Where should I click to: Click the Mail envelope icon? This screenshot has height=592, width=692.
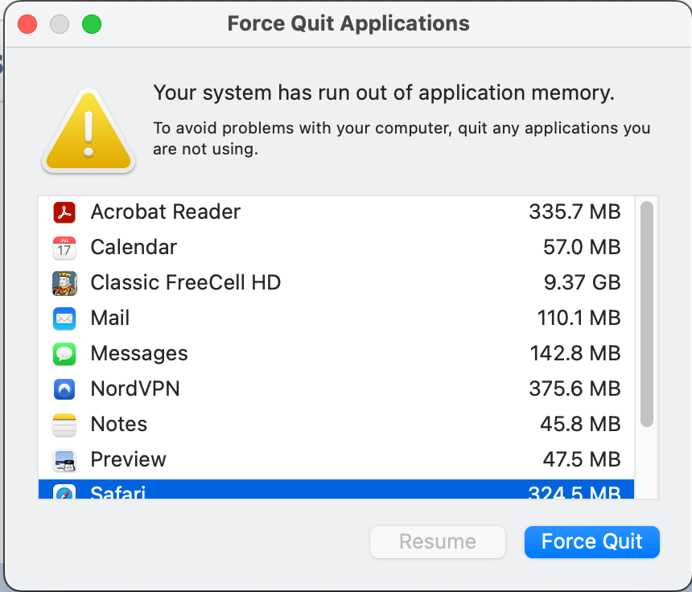click(x=64, y=319)
